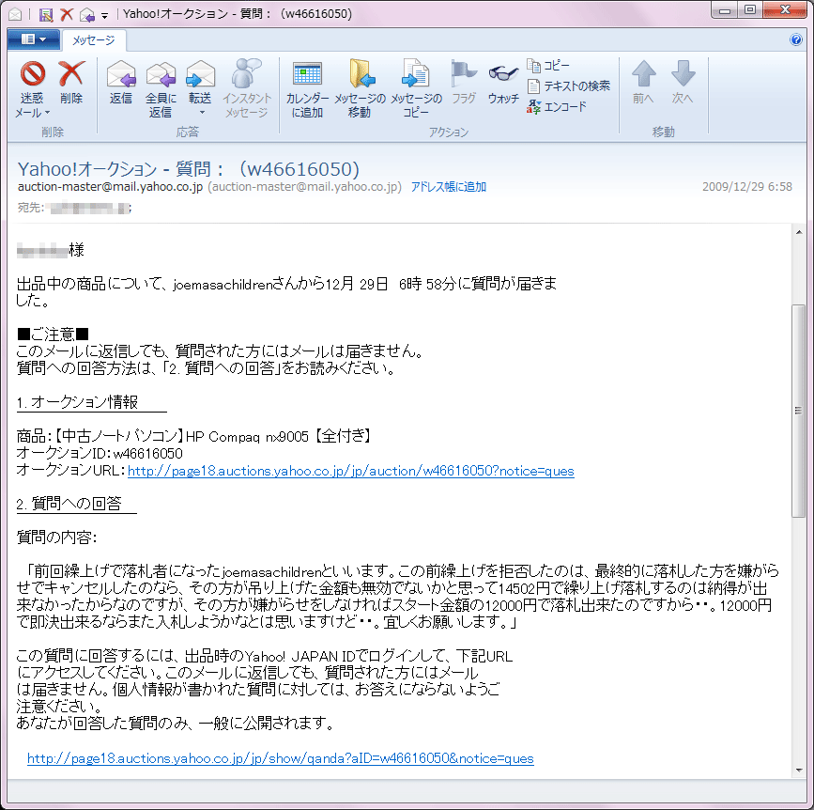Click the scrollbar down arrow

[799, 771]
